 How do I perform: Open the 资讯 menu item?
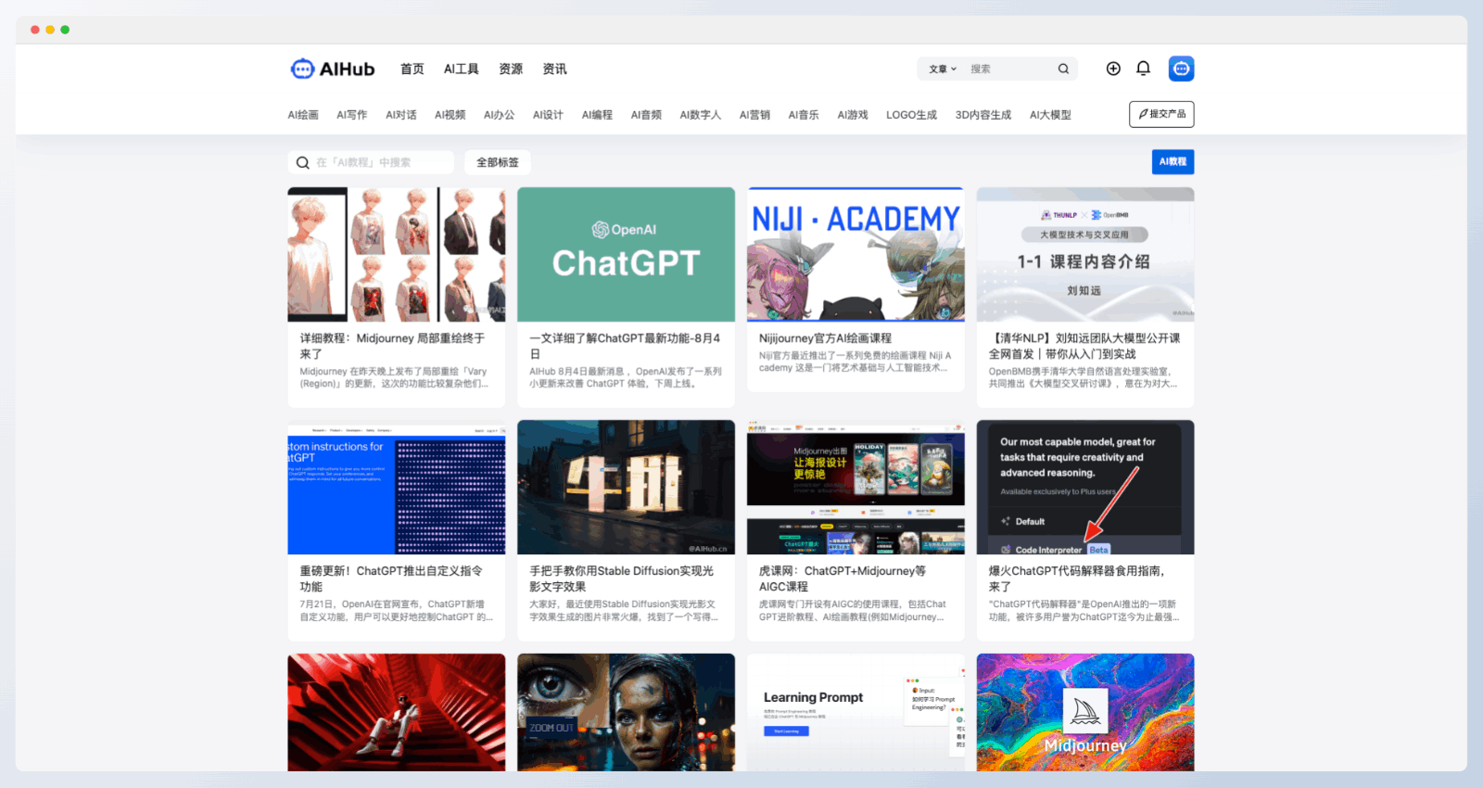[554, 69]
